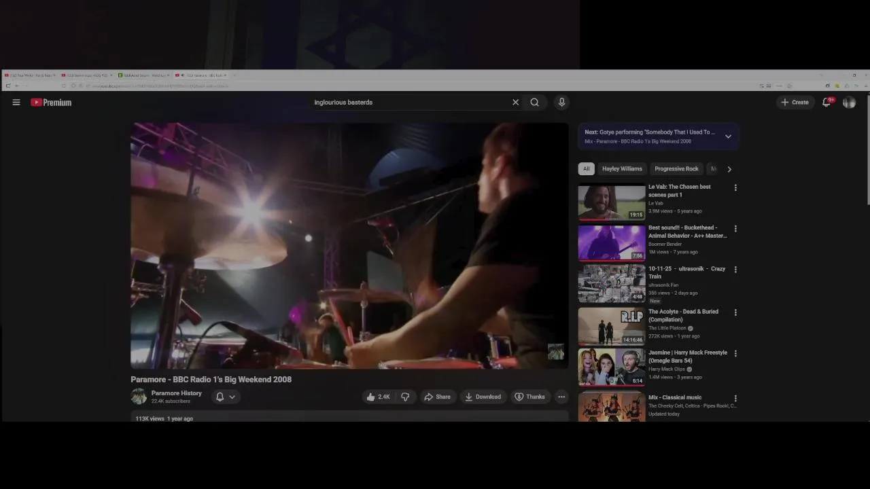Run search with magnifier icon
This screenshot has height=489, width=870.
535,103
